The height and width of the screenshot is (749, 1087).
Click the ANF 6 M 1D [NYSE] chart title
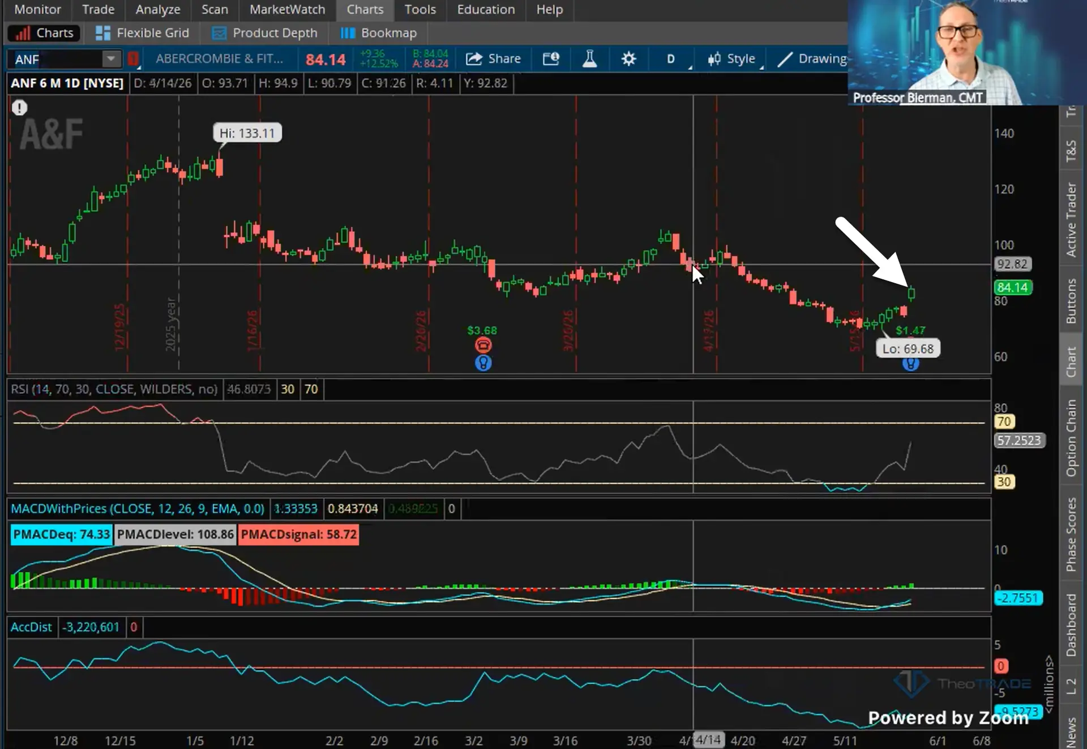(x=67, y=83)
